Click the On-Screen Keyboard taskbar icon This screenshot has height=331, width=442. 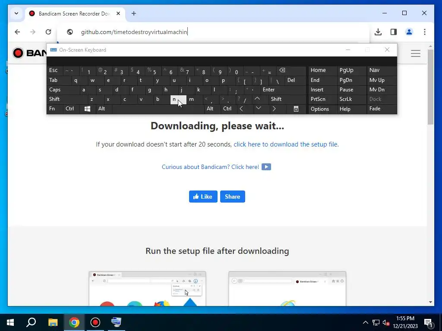[116, 322]
